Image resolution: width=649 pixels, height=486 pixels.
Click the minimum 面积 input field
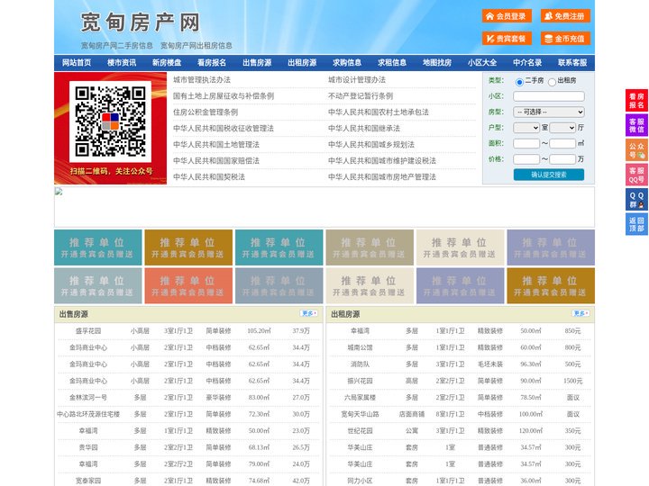pyautogui.click(x=526, y=143)
